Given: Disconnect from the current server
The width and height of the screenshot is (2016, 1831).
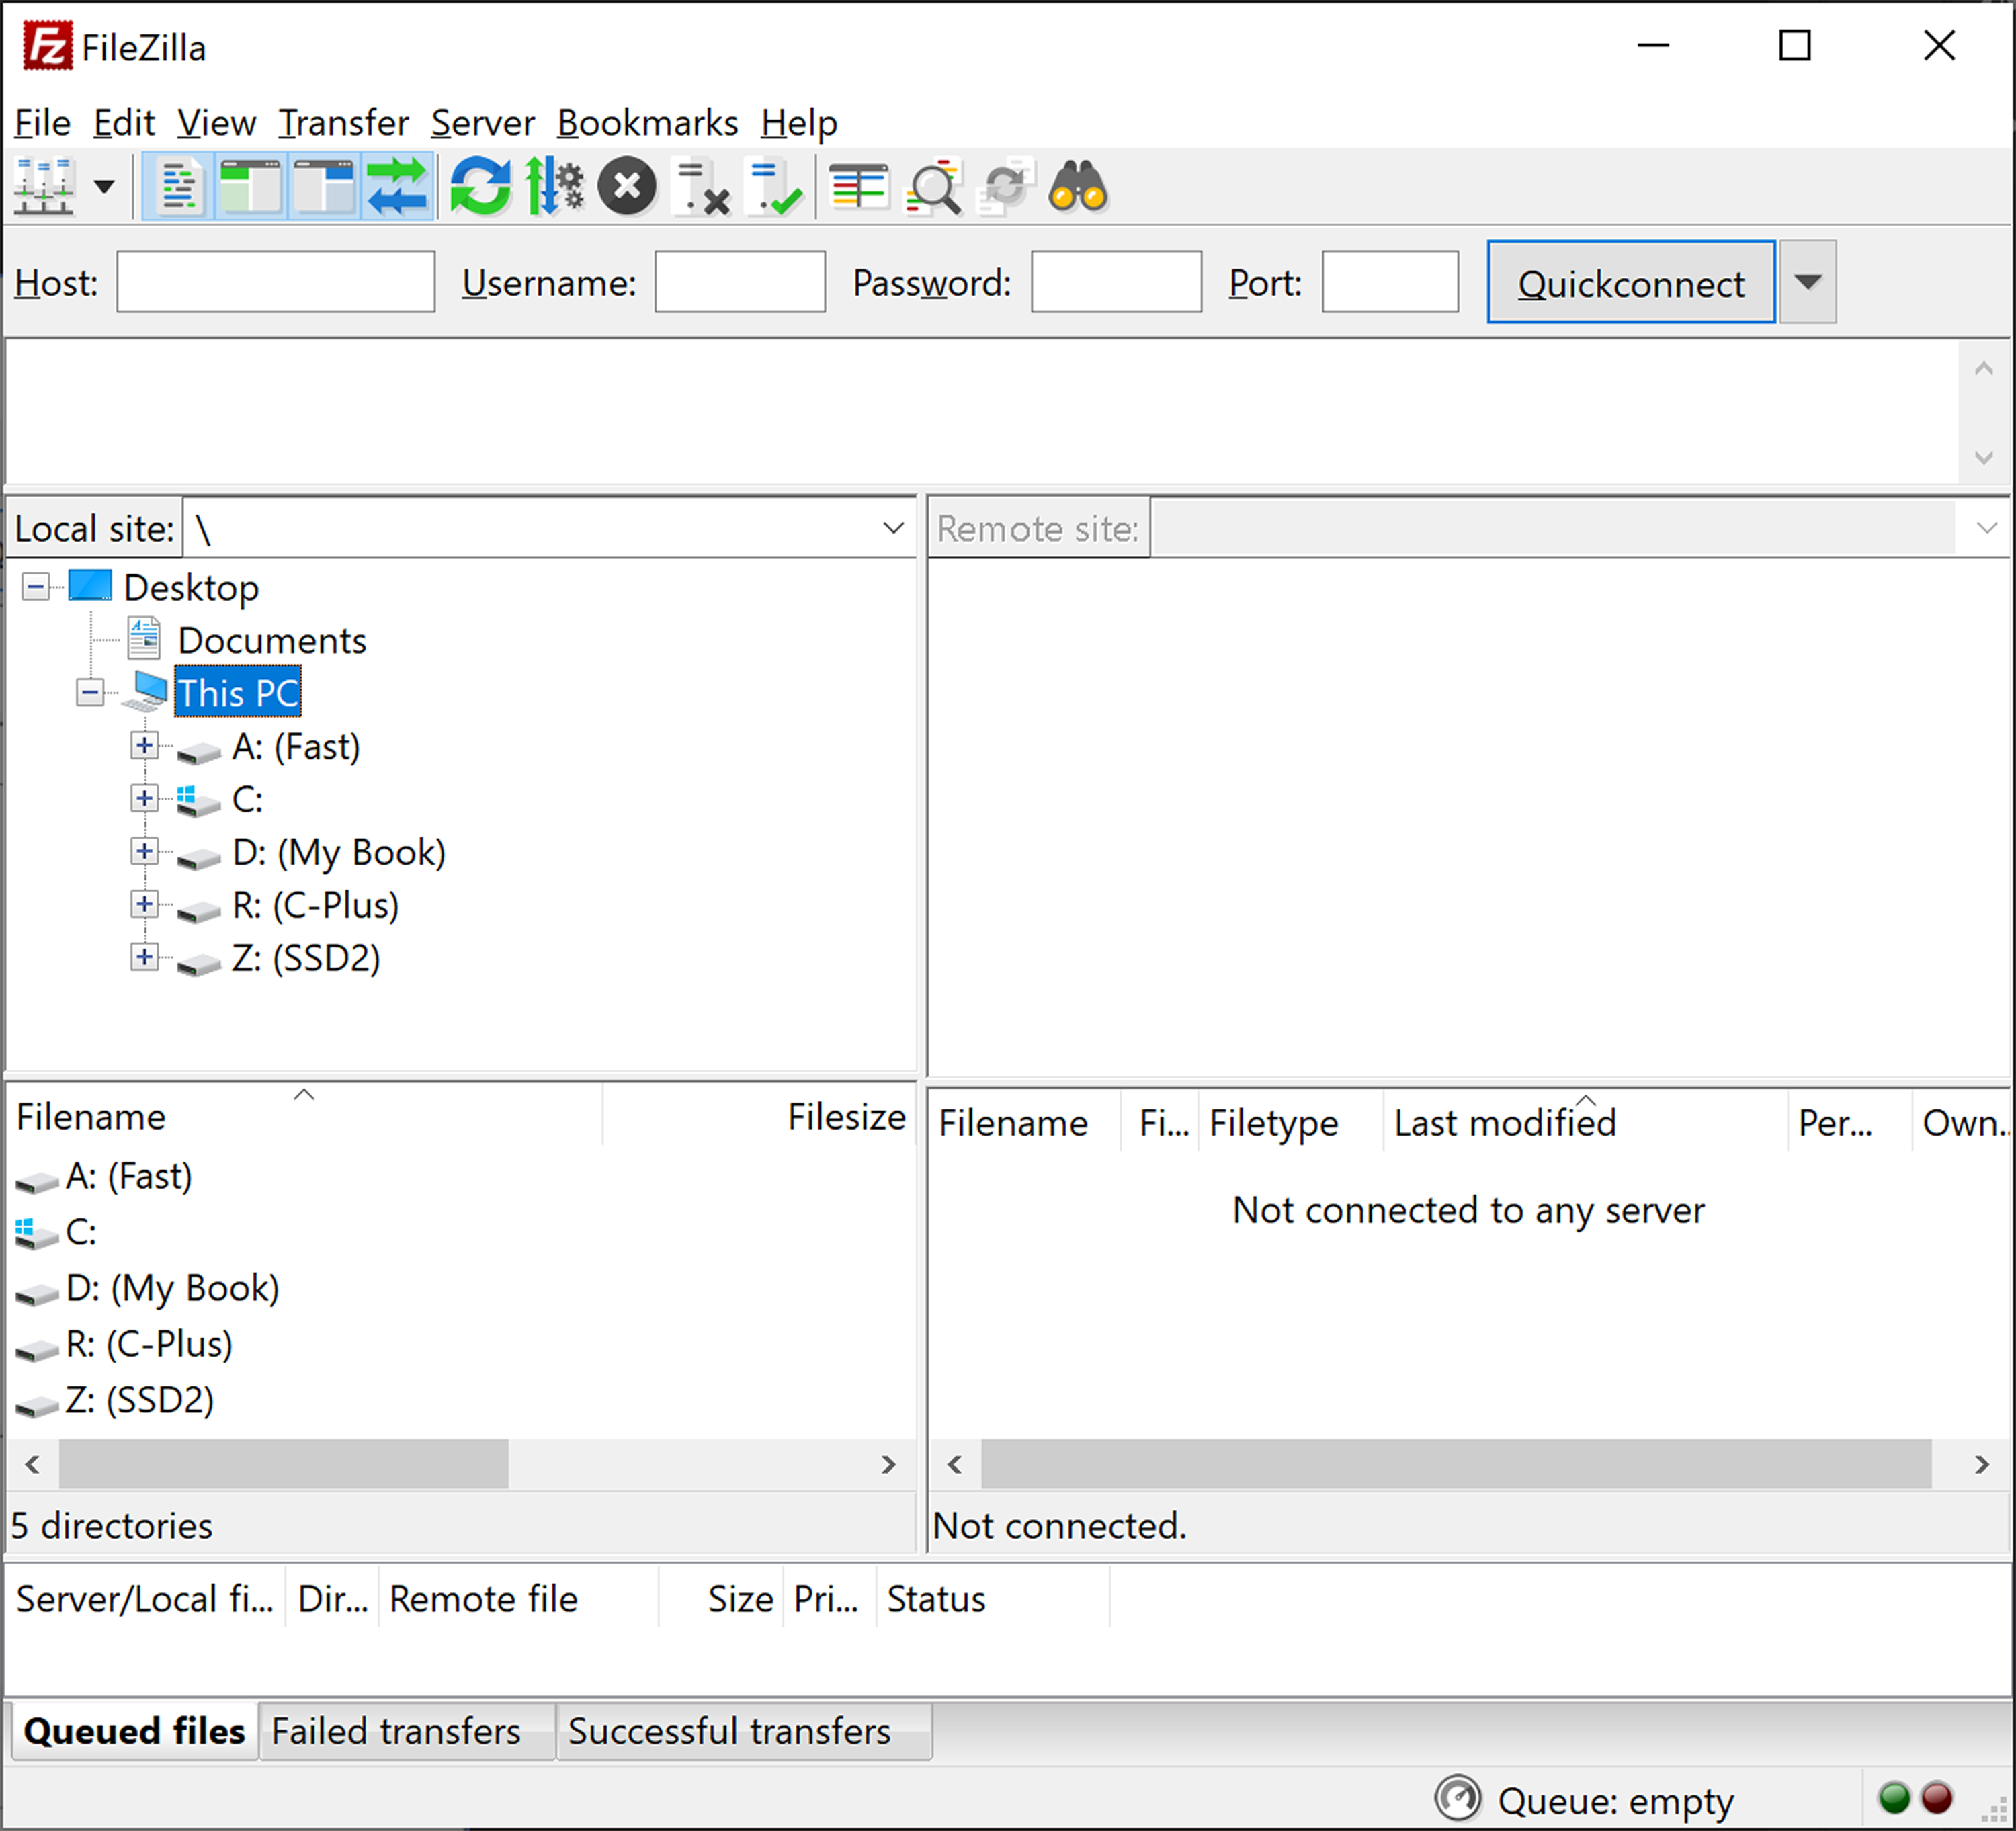Looking at the screenshot, I should pyautogui.click(x=701, y=186).
